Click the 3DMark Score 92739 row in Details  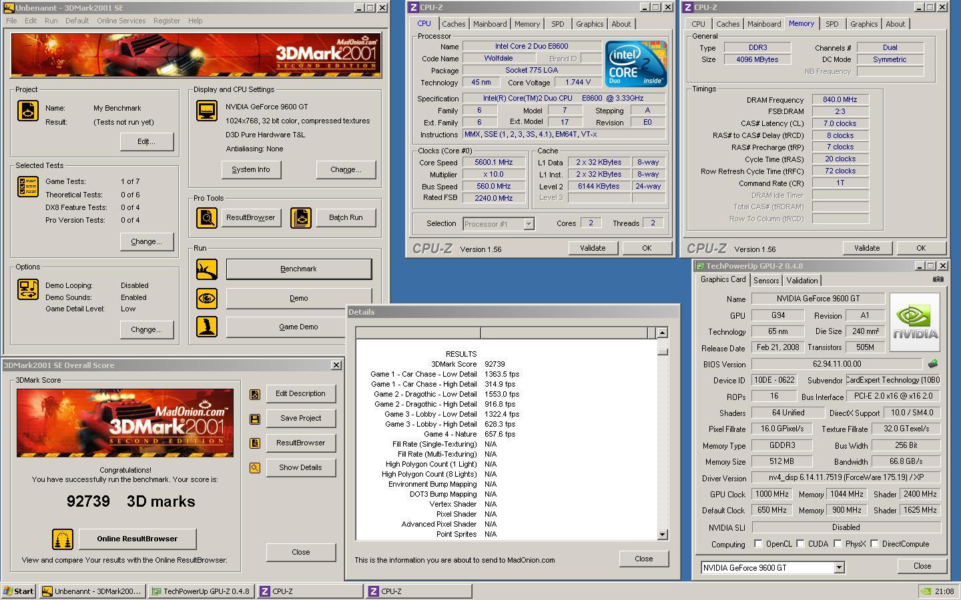(468, 364)
